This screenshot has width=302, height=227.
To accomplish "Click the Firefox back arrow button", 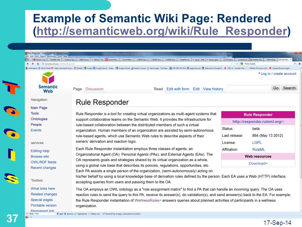I will [28, 64].
